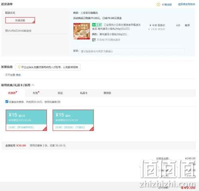199x191 pixels.
Task: Switch to the 红包 tab
Action: point(36,93)
